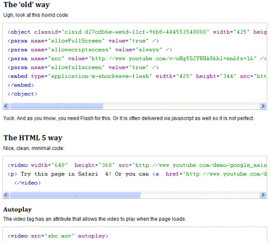Click the param src youtube URL line
This screenshot has width=271, height=242.
[x=137, y=59]
